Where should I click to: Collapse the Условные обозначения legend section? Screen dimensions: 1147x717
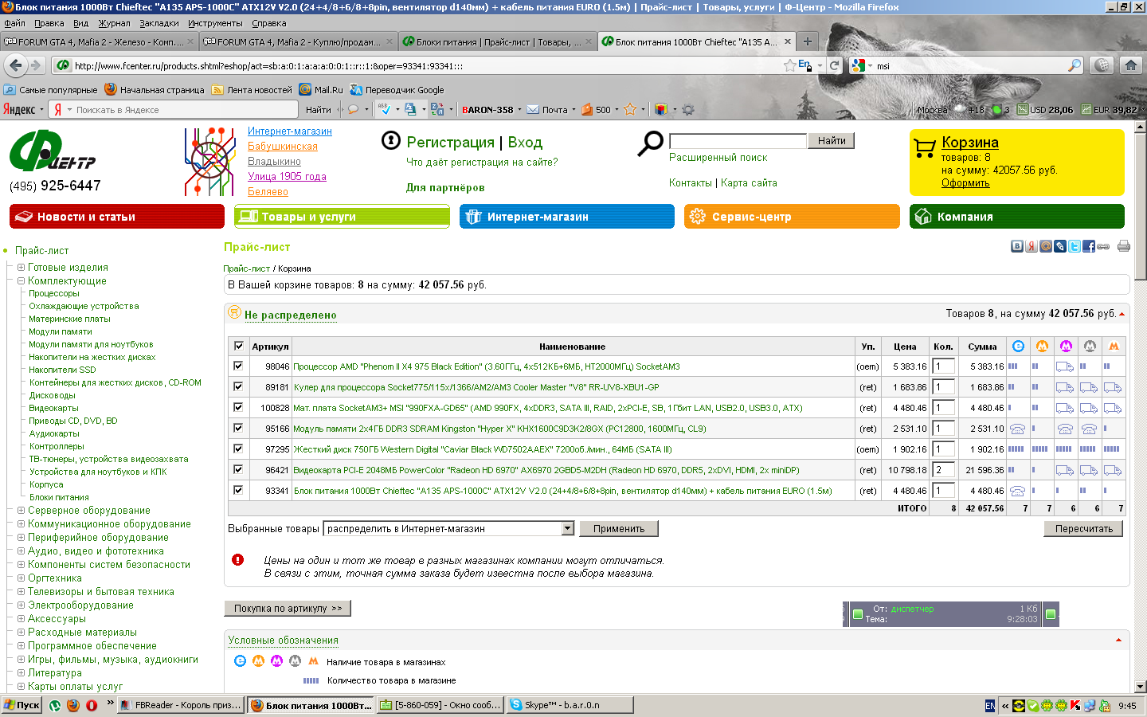click(1118, 641)
